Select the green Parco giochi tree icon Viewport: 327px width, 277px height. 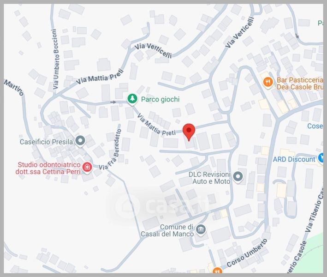132,99
